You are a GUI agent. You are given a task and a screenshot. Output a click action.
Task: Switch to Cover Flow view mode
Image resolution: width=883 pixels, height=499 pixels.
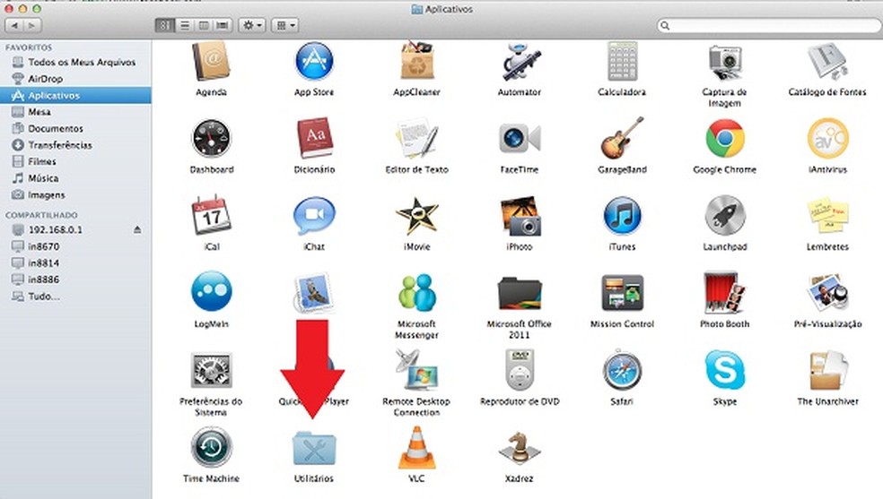tap(223, 25)
